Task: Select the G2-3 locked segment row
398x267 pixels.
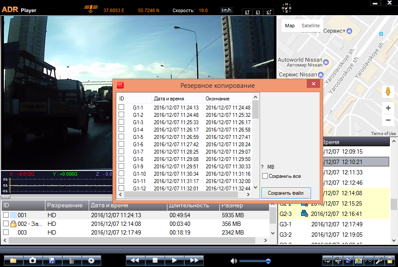Action: pos(334,214)
